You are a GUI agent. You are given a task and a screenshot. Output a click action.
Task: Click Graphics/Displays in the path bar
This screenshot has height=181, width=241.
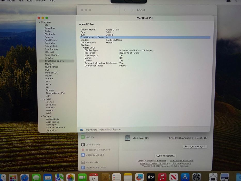tap(111, 130)
